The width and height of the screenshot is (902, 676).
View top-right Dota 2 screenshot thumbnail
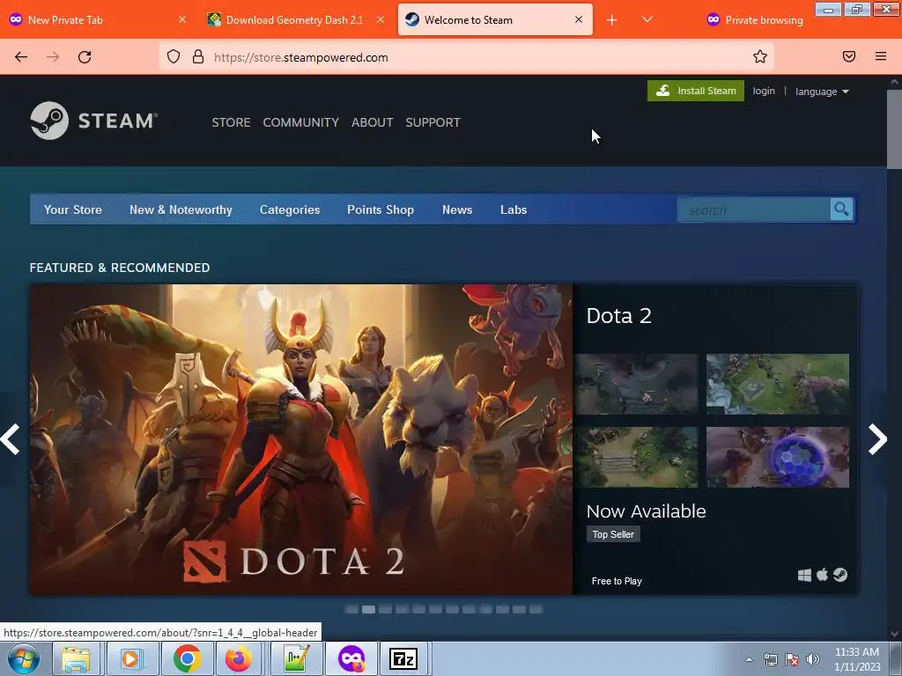777,384
